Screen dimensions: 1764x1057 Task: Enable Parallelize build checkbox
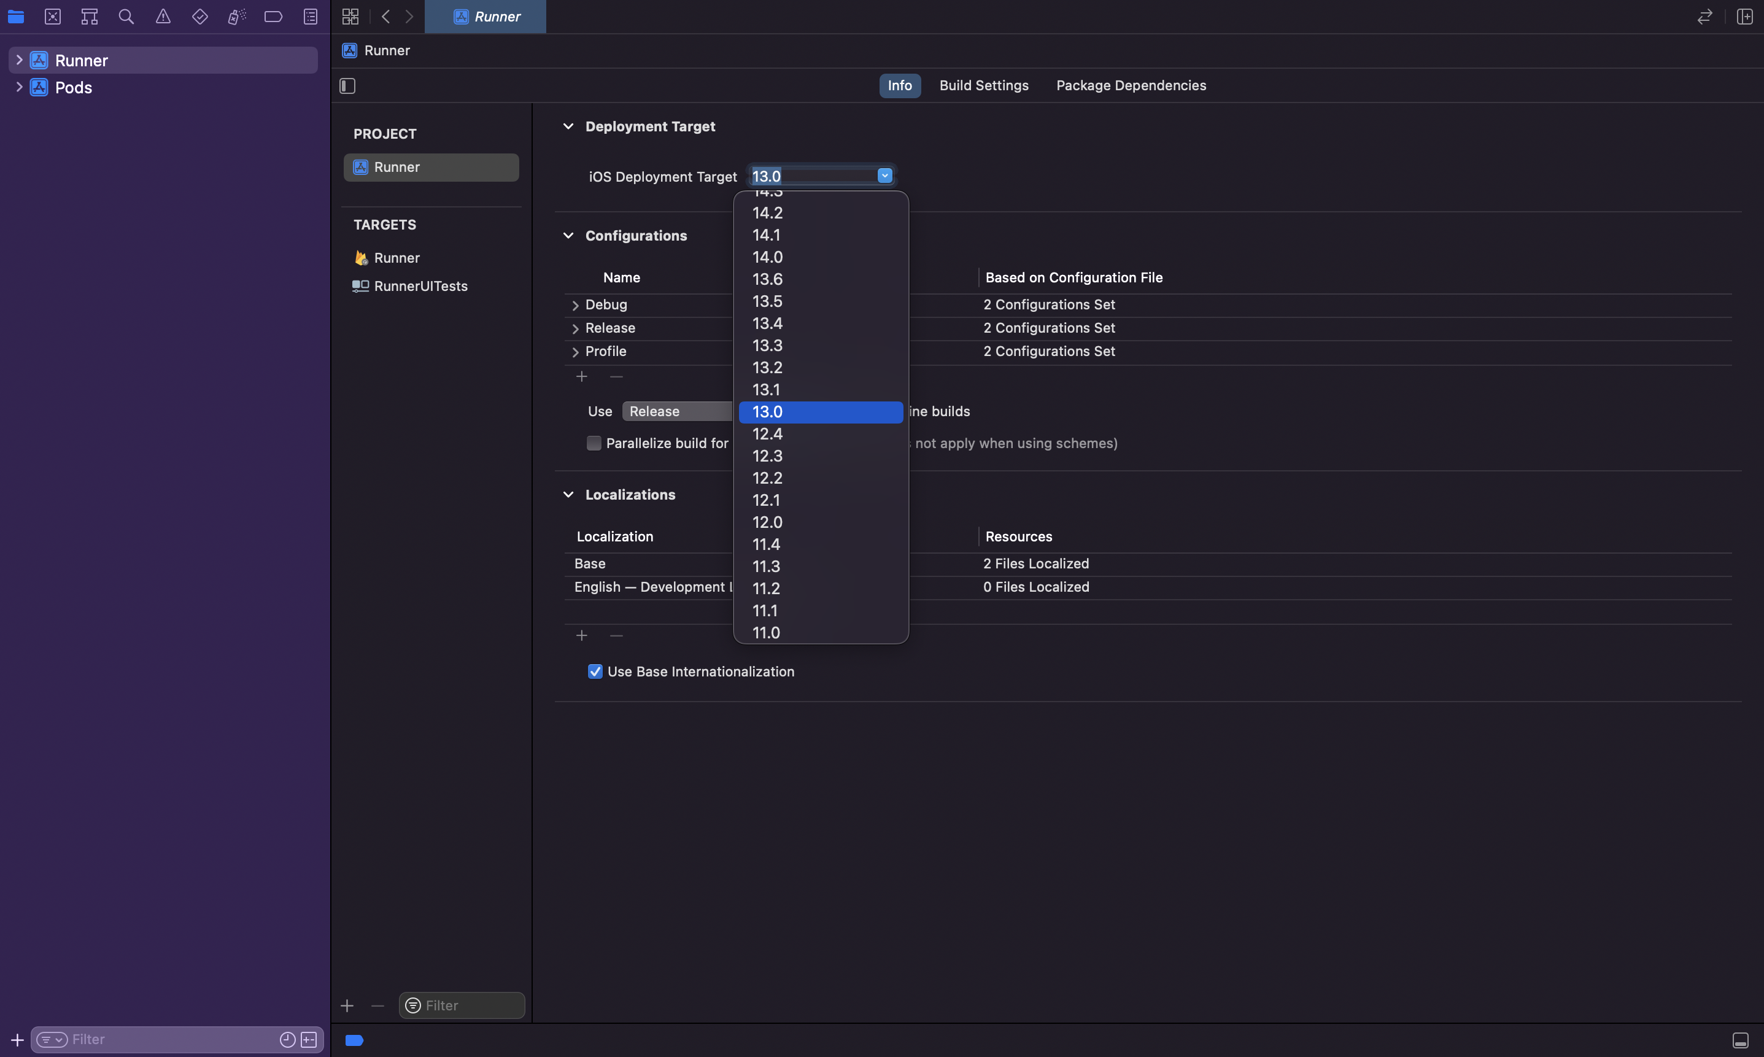pos(594,443)
